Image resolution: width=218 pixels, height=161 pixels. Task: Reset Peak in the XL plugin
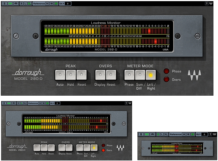point(82,75)
